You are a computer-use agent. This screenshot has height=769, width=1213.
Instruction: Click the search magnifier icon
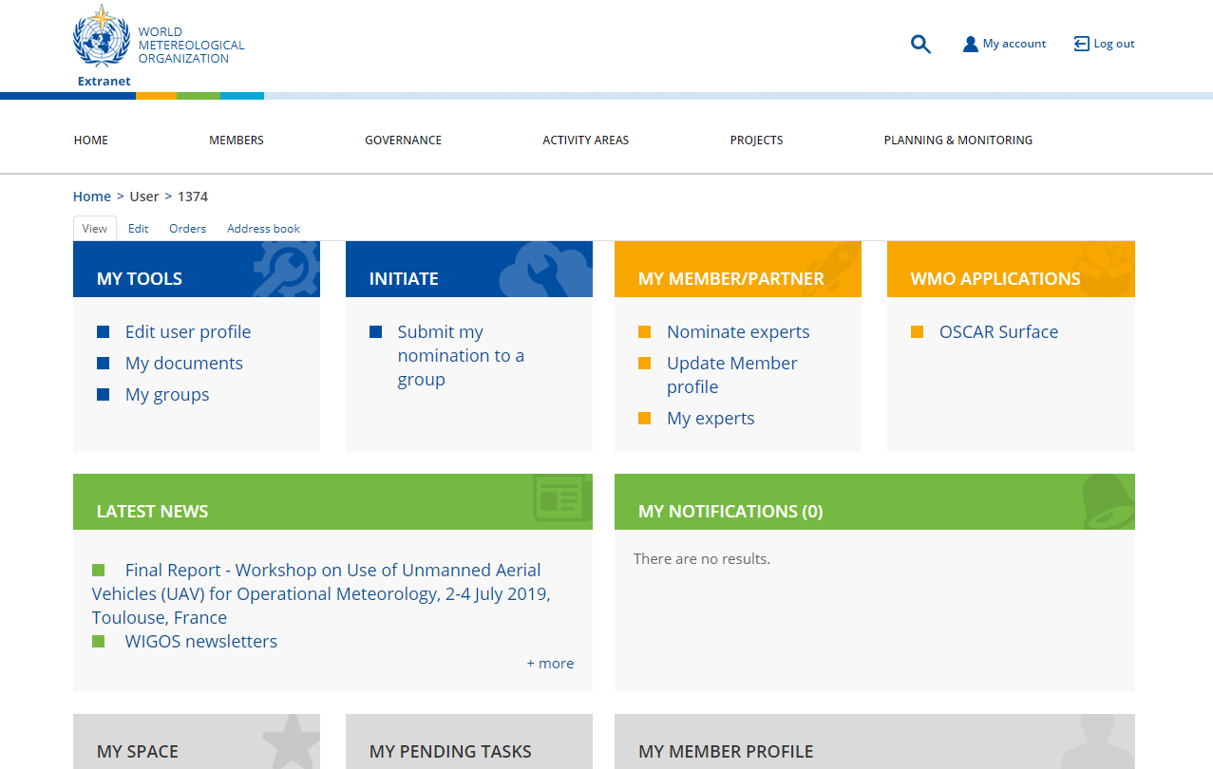point(920,44)
